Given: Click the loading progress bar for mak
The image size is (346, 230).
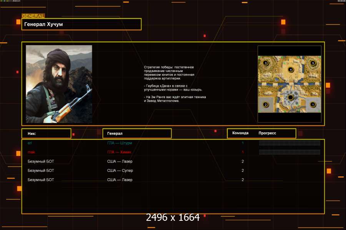Looking at the screenshot, I should (289, 152).
